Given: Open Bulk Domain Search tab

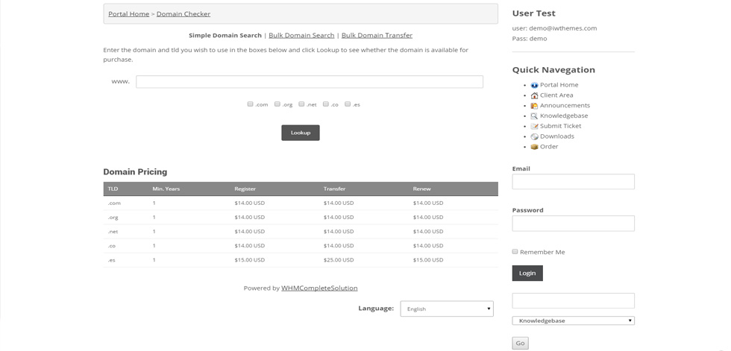Looking at the screenshot, I should [301, 35].
